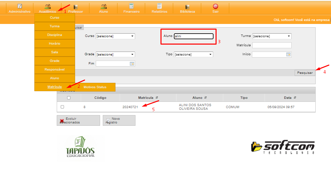Click the Aluno icon in top toolbar
Screen dimensions: 331x178
(103, 6)
